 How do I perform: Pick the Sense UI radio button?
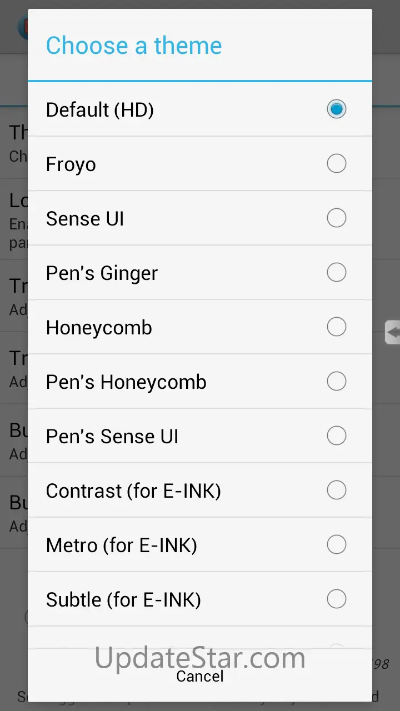click(336, 218)
